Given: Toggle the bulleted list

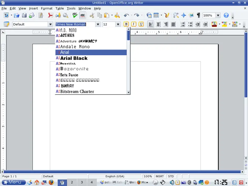Looking at the screenshot, I should pos(190,24).
